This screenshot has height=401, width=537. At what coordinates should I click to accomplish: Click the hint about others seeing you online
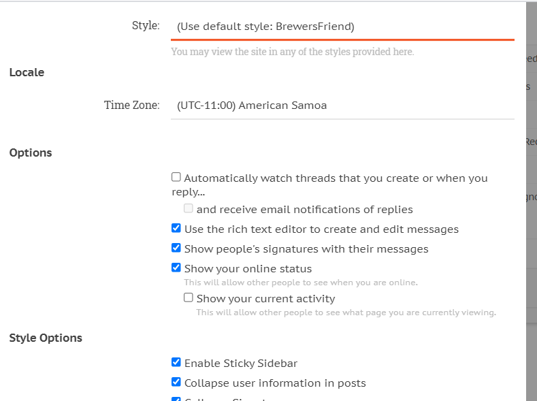click(x=300, y=283)
